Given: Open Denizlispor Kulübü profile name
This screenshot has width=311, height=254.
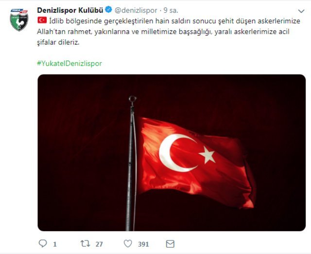Looking at the screenshot, I should [70, 10].
